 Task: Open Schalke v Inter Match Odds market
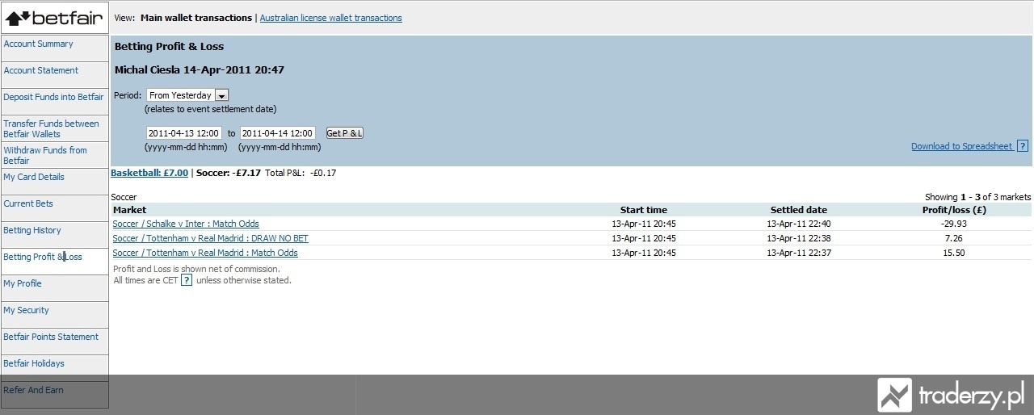click(186, 224)
